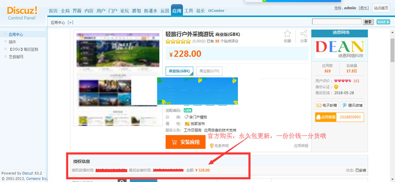The height and width of the screenshot is (182, 395).
Task: Select the 商业版(GBK) version option
Action: pos(179,71)
